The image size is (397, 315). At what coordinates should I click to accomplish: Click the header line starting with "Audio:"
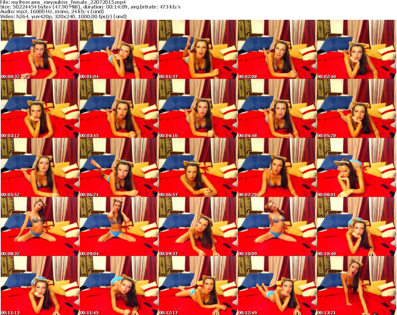coord(52,12)
